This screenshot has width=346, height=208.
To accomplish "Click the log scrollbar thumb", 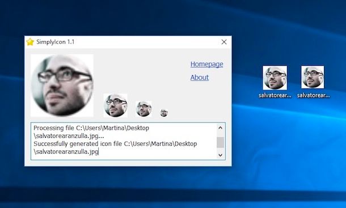I will click(x=220, y=142).
